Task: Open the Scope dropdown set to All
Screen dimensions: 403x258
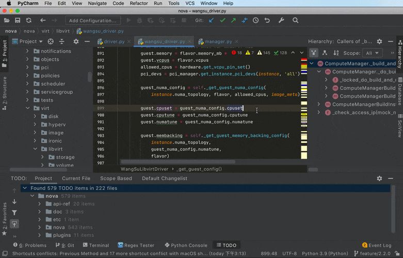Action: pyautogui.click(x=373, y=53)
